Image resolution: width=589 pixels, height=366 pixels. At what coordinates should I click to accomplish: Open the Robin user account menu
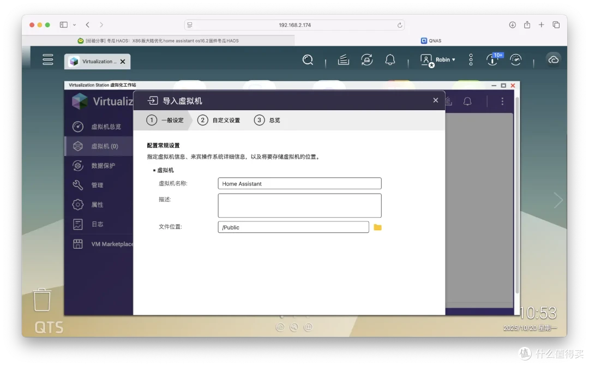point(437,60)
